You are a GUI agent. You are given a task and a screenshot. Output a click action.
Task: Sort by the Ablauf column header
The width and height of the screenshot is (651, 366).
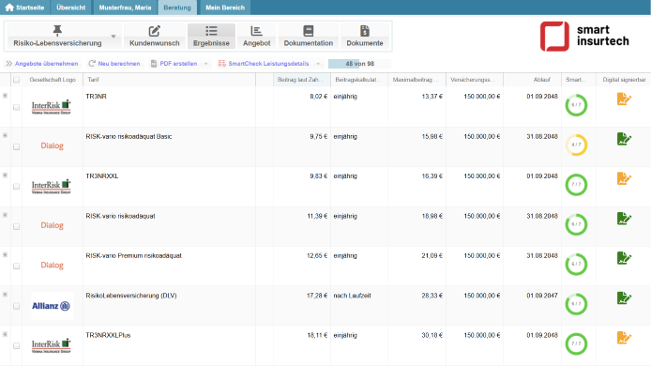click(542, 80)
